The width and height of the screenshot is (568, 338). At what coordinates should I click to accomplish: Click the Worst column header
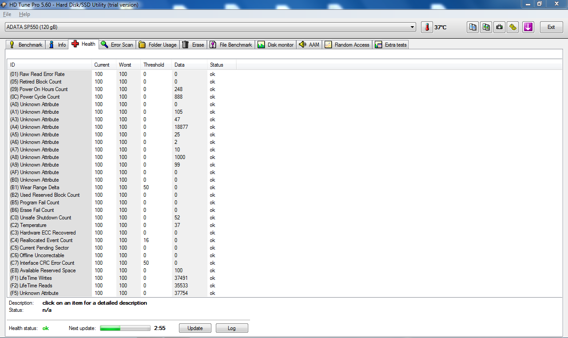[x=128, y=65]
